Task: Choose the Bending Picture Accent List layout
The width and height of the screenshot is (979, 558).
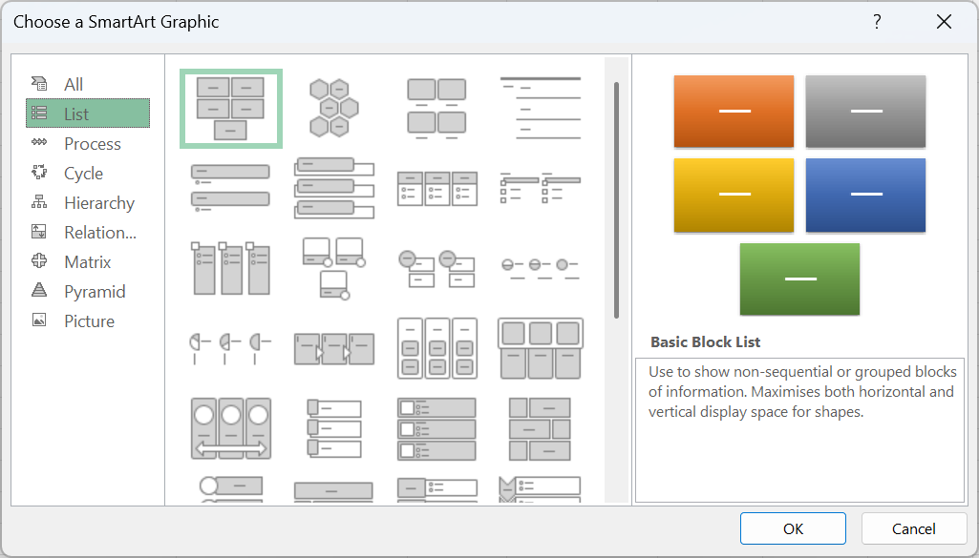Action: (334, 268)
